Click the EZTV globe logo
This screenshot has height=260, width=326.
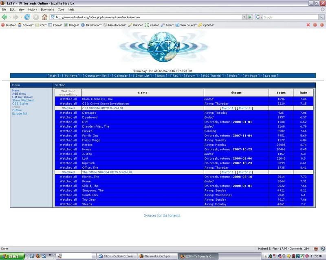click(163, 47)
